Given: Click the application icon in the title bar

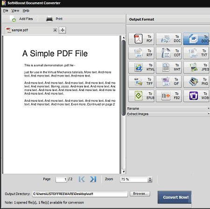Looking at the screenshot, I should click(x=4, y=3).
